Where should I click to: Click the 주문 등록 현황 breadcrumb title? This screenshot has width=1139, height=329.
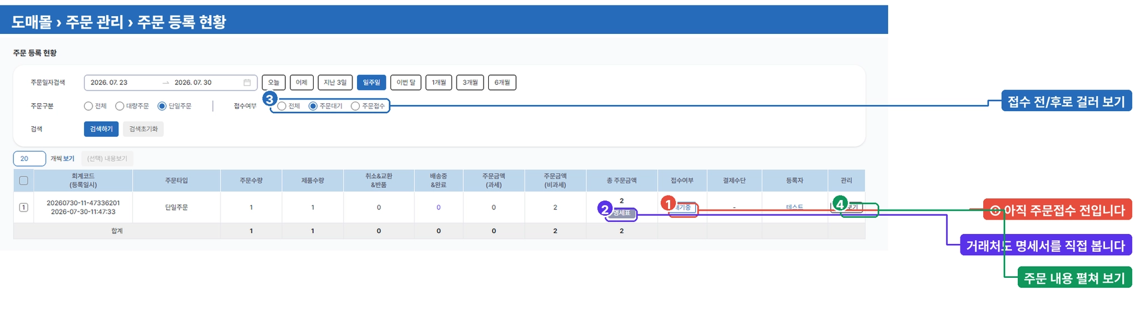coord(182,22)
